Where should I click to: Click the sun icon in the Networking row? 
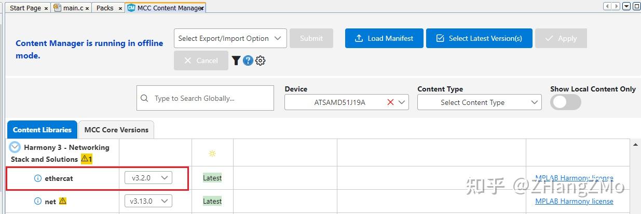pos(212,154)
